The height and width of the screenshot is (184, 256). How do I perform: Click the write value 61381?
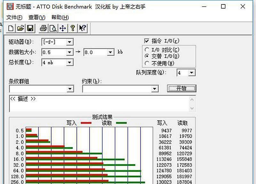(x=165, y=148)
